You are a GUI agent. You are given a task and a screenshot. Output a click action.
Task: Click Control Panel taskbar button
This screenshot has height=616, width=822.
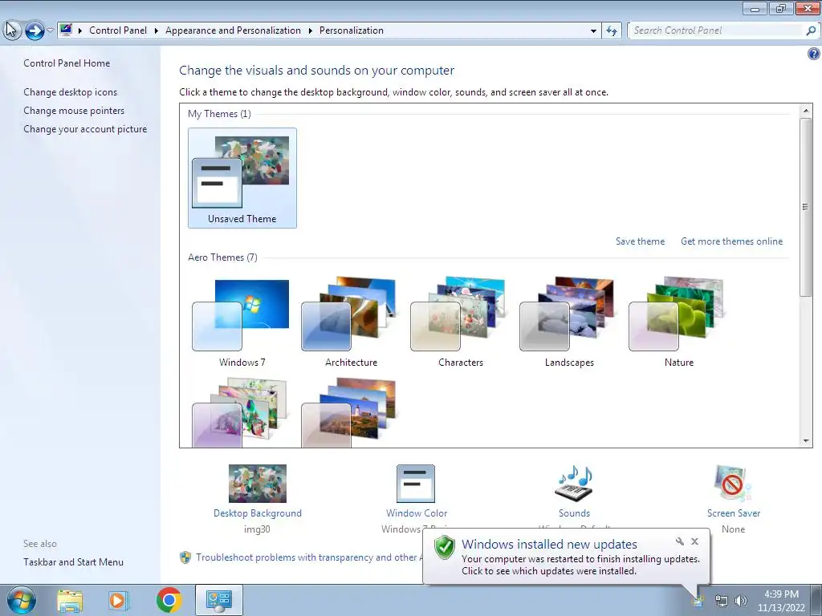click(219, 600)
